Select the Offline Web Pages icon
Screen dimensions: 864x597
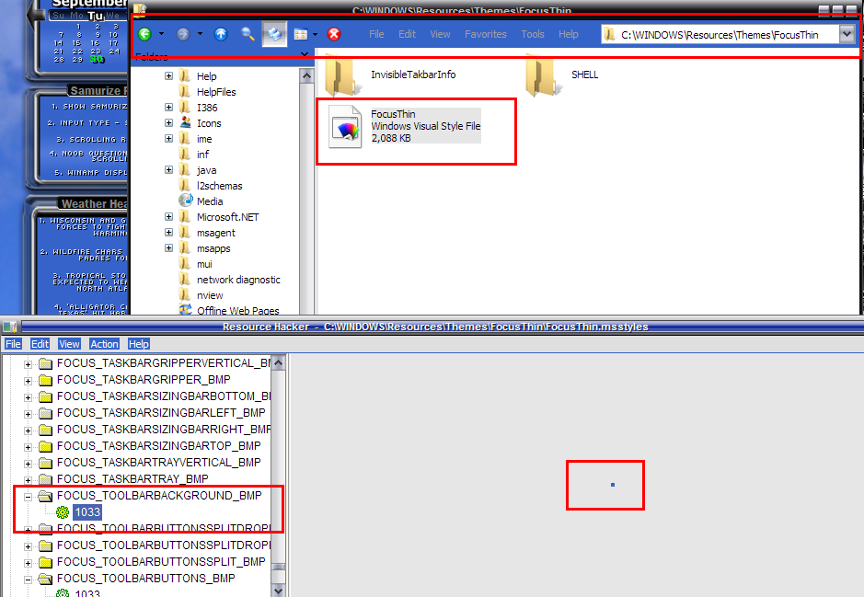[x=186, y=309]
